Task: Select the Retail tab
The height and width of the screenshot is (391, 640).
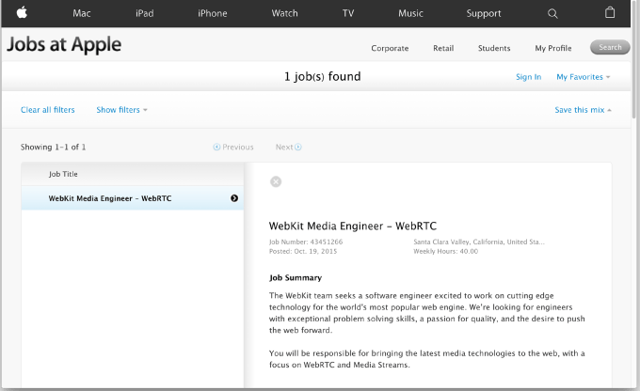Action: [x=443, y=48]
